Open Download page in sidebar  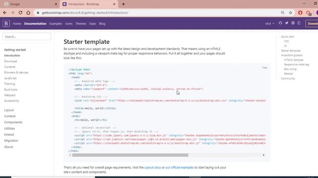[10, 61]
